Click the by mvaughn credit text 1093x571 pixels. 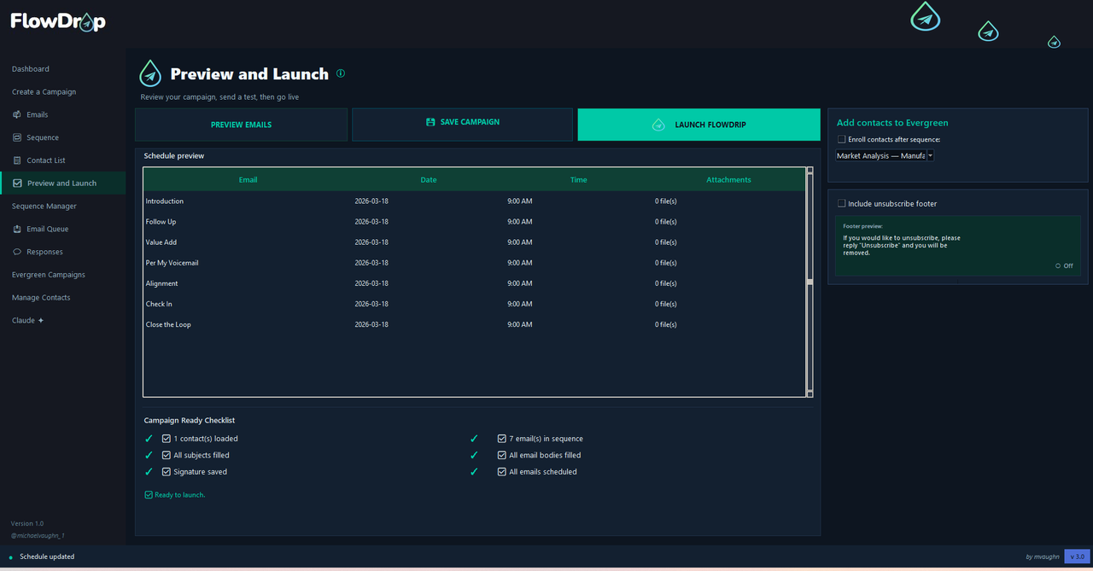(1043, 556)
